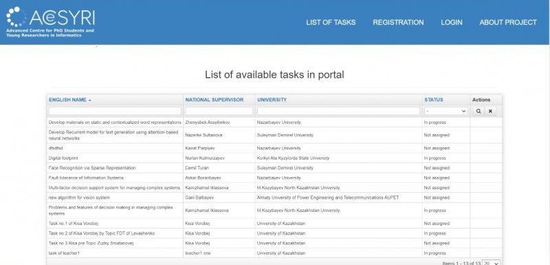Image resolution: width=550 pixels, height=265 pixels.
Task: Click supervisor 'Nazerke Sultanova'
Action: pos(203,135)
